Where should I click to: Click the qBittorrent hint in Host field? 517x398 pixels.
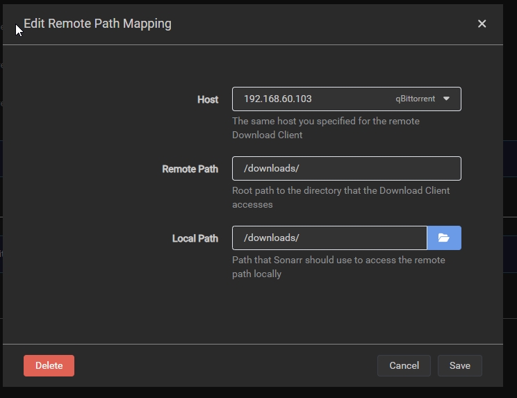[415, 99]
